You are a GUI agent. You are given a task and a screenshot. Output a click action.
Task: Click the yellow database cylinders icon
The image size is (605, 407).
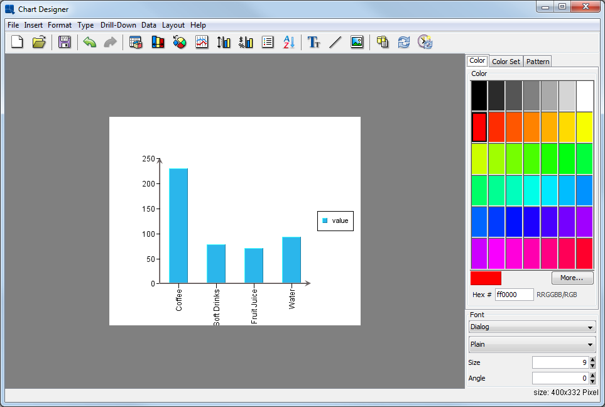point(383,41)
